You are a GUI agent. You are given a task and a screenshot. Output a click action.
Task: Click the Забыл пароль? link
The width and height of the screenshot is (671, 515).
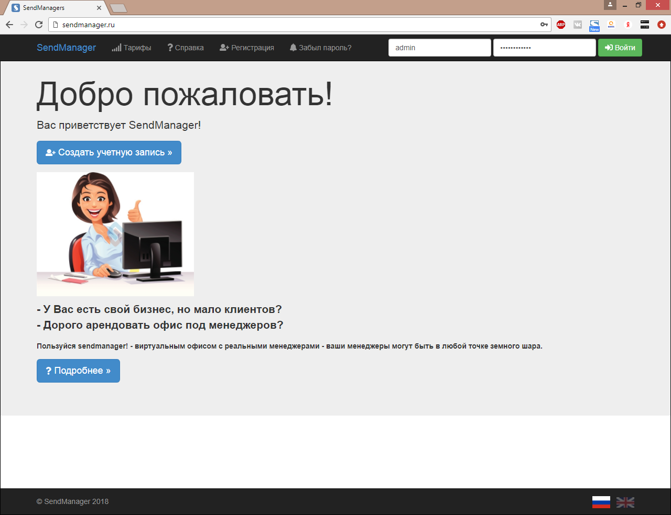(321, 48)
